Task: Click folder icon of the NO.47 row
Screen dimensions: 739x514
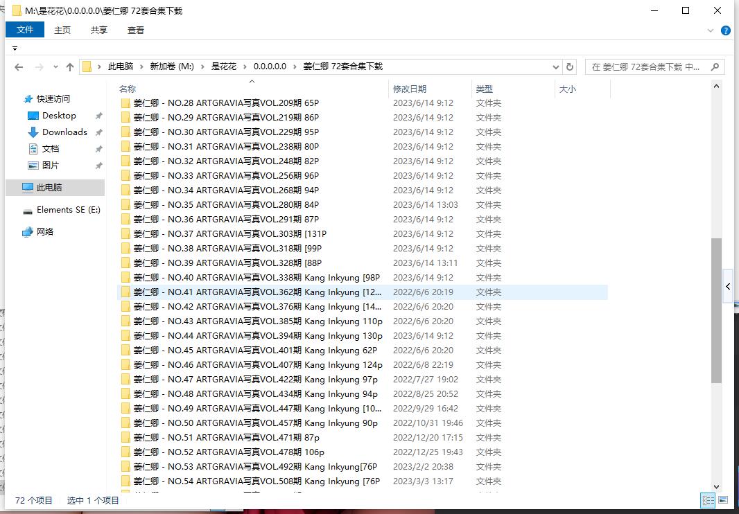Action: [x=125, y=379]
